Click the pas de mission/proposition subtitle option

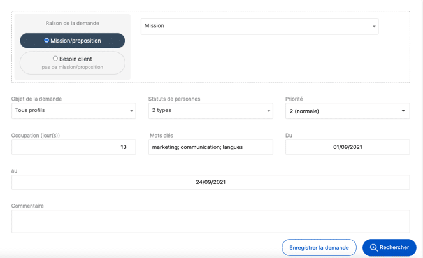tap(72, 67)
